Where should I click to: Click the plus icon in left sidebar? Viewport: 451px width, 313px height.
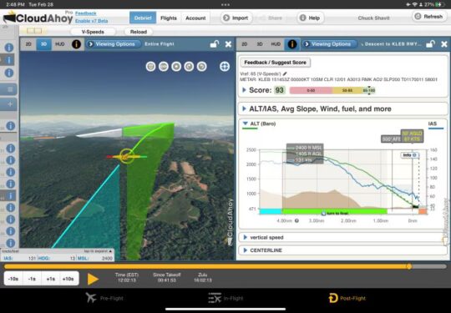[10, 103]
